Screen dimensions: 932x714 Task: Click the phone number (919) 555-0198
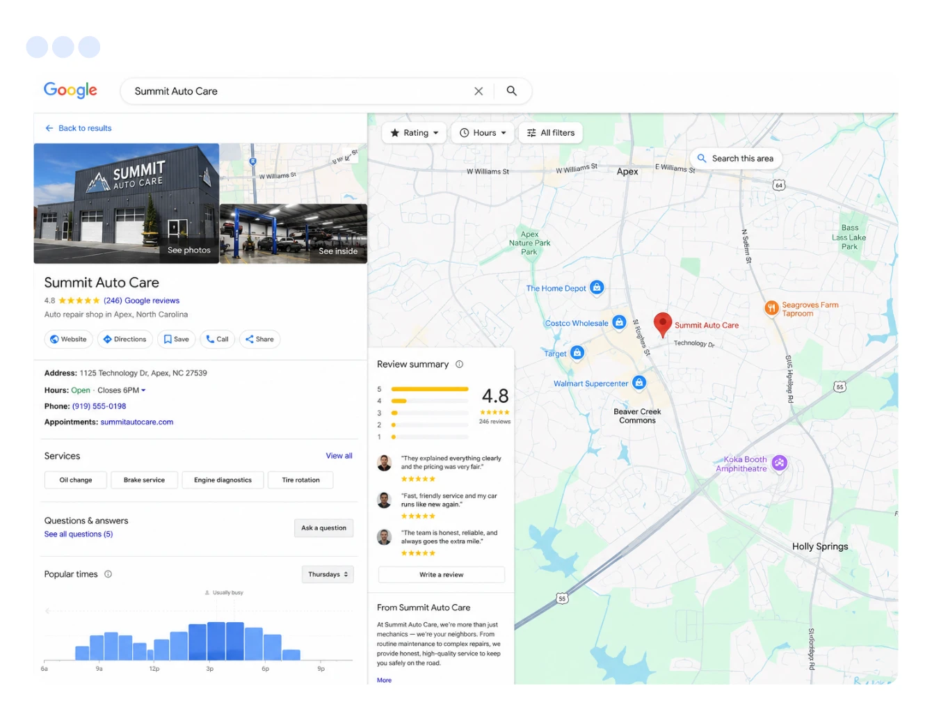(x=99, y=406)
